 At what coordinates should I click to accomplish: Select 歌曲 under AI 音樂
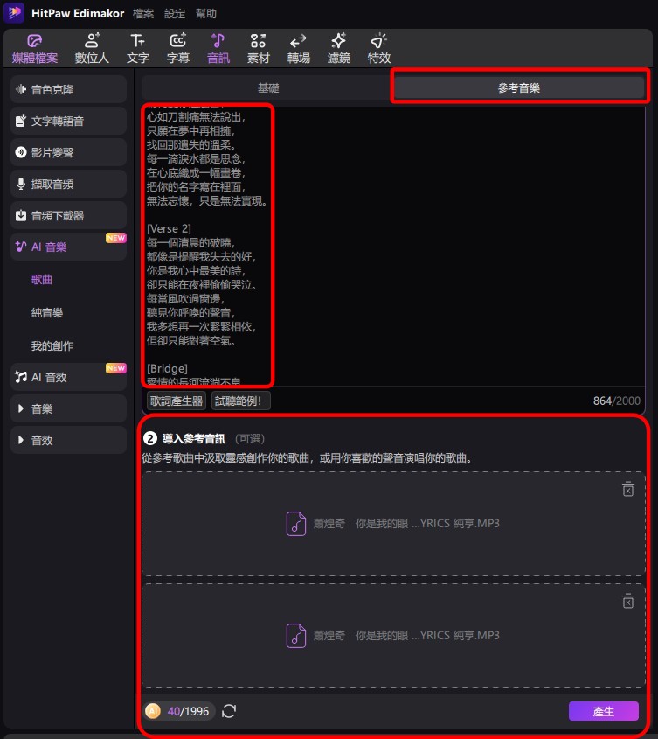pyautogui.click(x=41, y=280)
